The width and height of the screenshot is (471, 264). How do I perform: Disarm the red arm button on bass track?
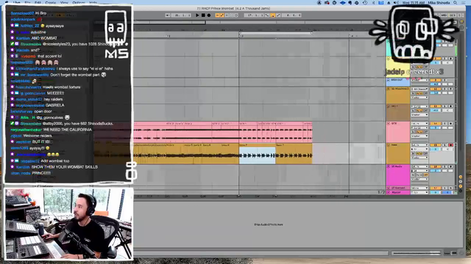click(x=450, y=145)
